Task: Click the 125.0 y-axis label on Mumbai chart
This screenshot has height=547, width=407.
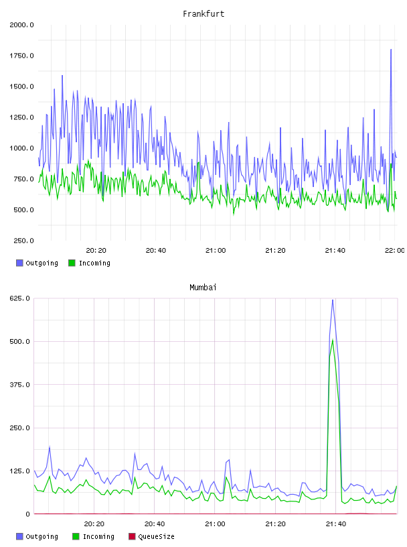Action: click(19, 471)
